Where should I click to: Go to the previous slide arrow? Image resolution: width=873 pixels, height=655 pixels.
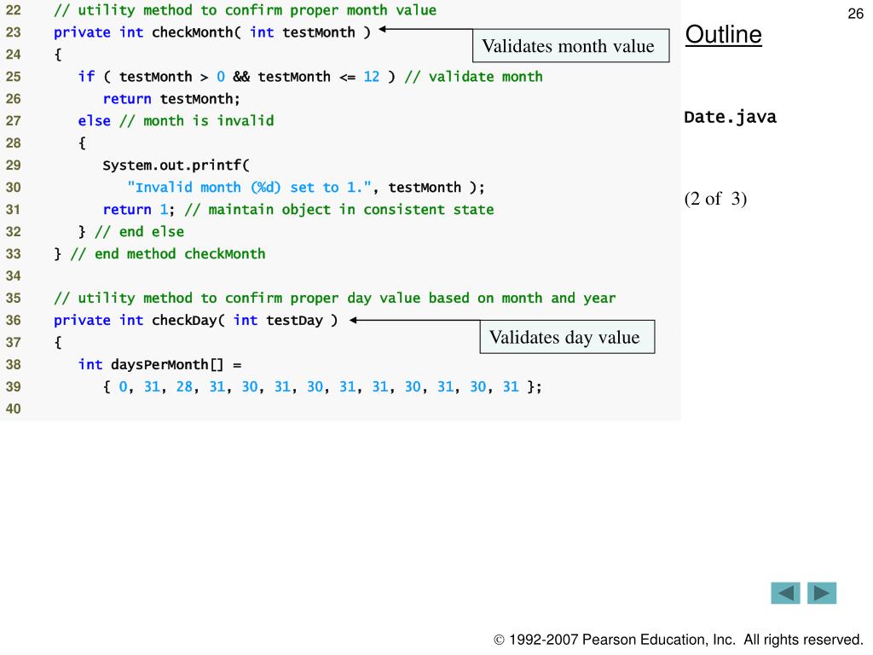pos(785,594)
